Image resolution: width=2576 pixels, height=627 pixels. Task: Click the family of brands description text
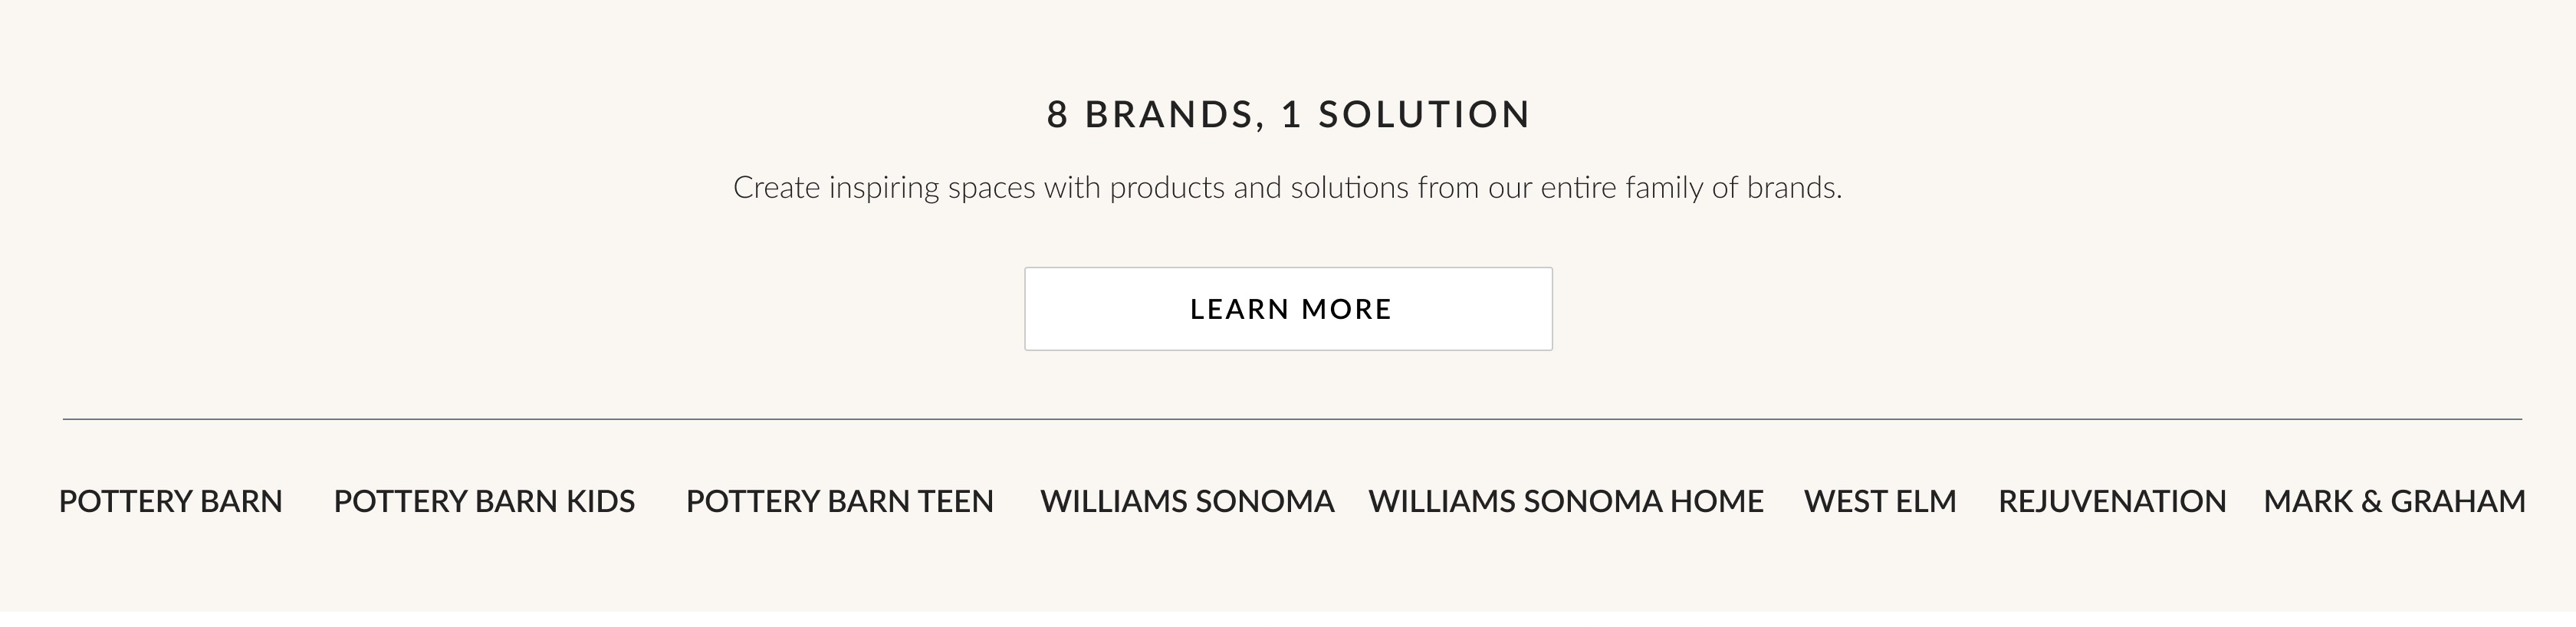pos(1288,186)
